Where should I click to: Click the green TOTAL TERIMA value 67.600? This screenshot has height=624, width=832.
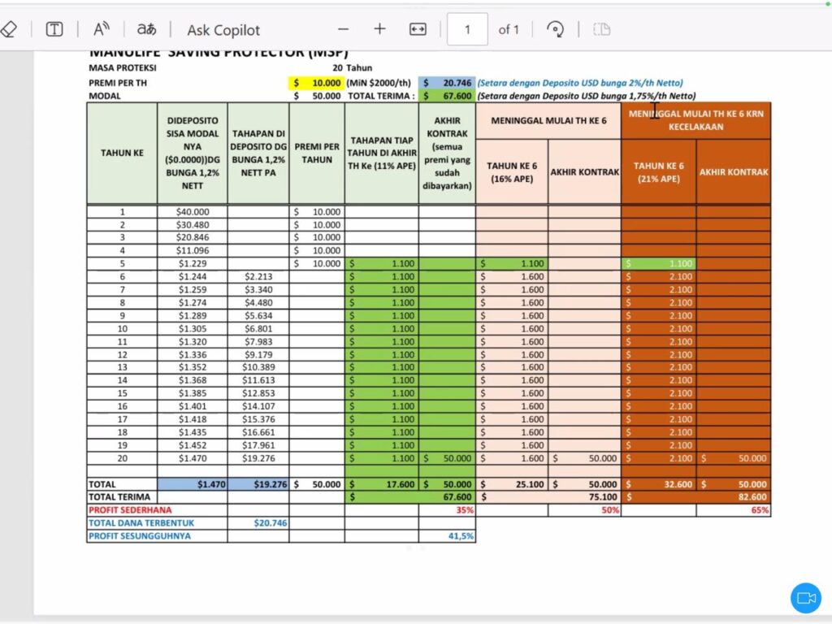[447, 96]
